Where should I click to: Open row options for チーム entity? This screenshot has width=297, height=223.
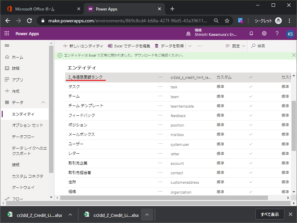pos(160,96)
